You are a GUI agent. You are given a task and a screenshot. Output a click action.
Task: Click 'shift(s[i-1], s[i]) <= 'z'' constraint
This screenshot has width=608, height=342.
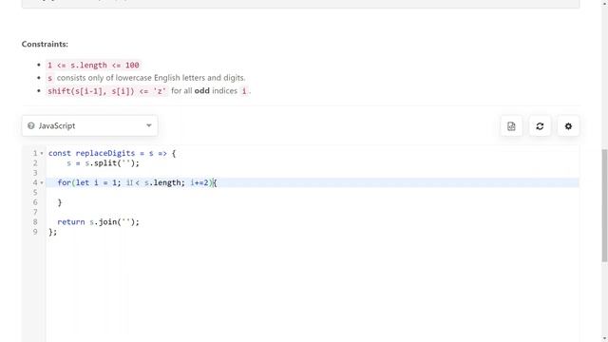pos(107,91)
